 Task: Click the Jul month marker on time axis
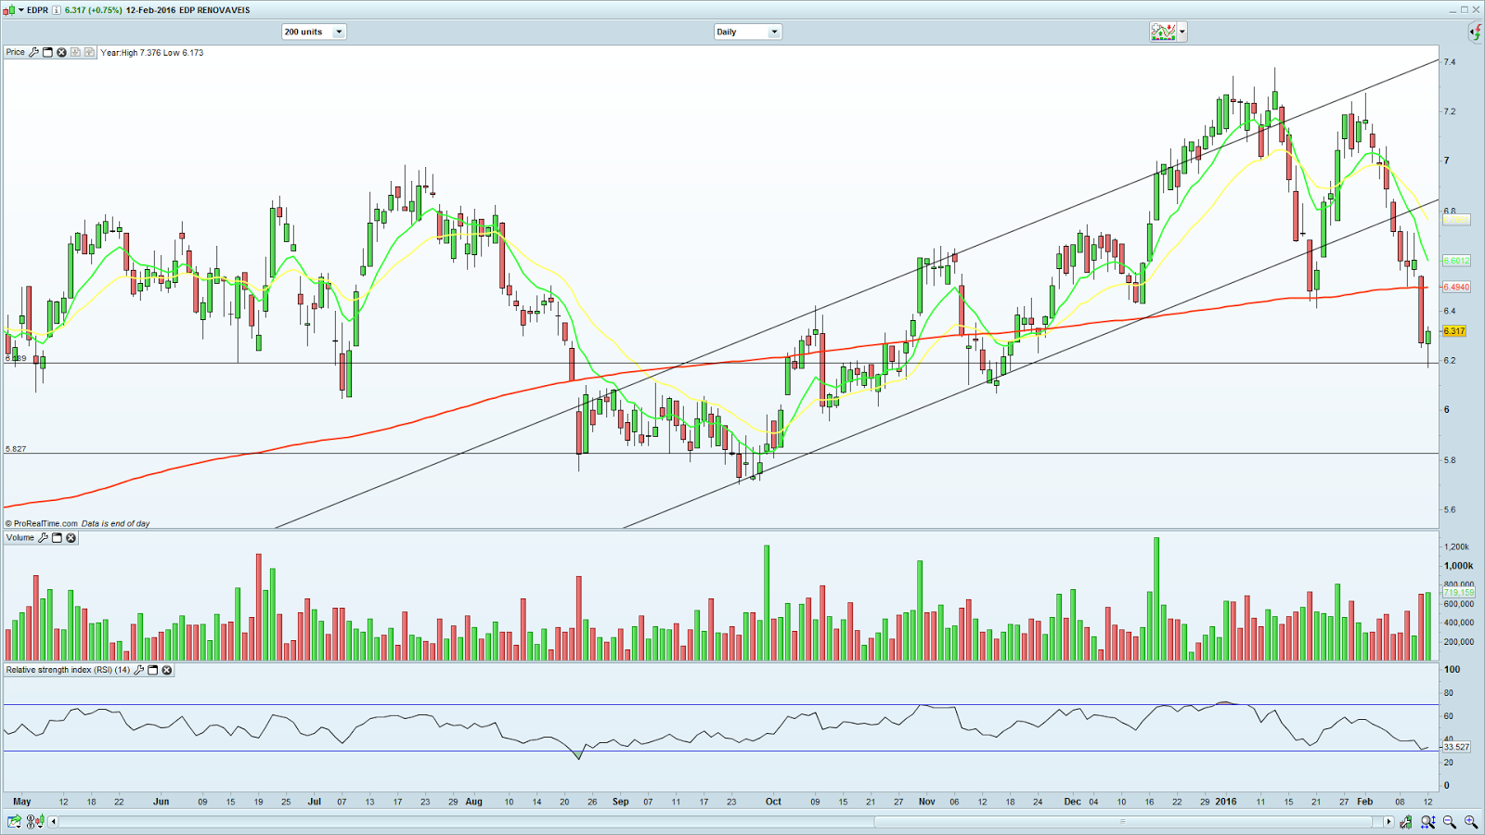pyautogui.click(x=315, y=802)
